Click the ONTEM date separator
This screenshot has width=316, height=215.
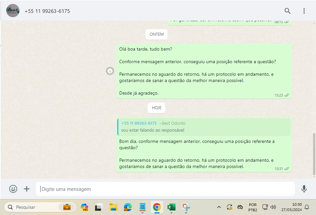pos(156,34)
